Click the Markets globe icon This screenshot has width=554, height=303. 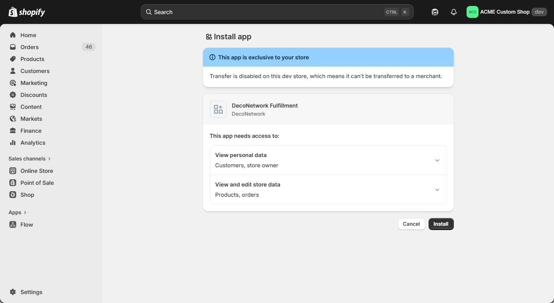(x=13, y=119)
